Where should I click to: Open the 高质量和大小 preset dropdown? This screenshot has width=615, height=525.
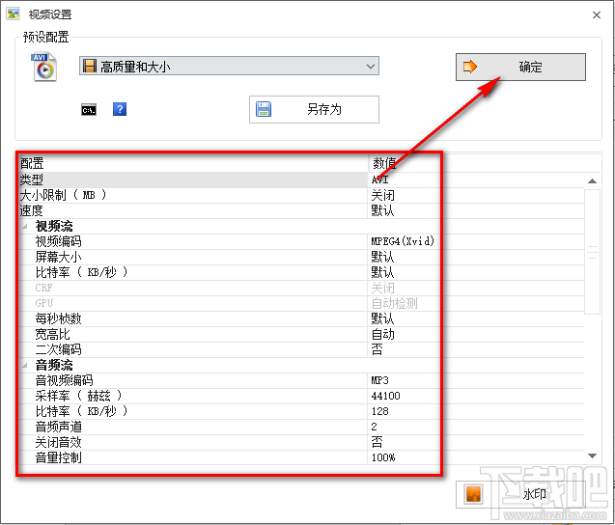coord(229,66)
